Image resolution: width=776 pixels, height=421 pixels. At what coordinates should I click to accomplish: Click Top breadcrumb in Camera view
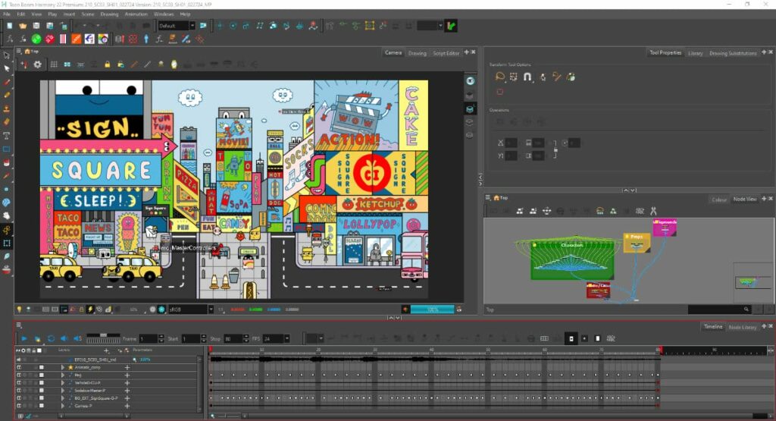[35, 51]
